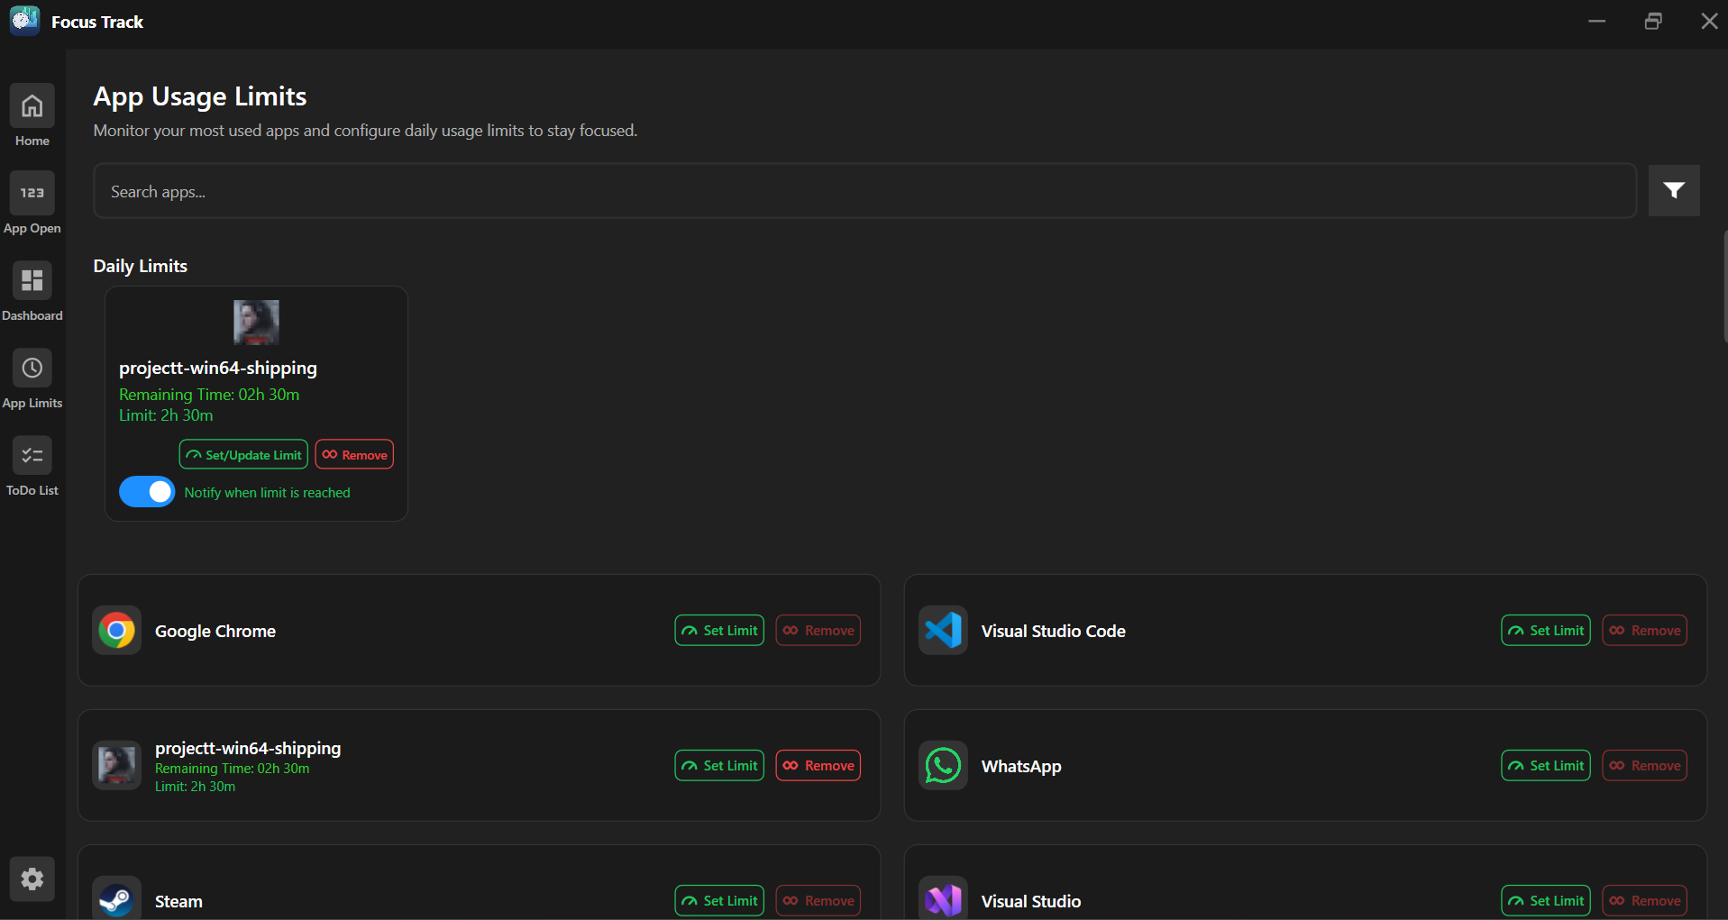Click the Focus Track logo in title bar
This screenshot has width=1728, height=920.
point(24,21)
